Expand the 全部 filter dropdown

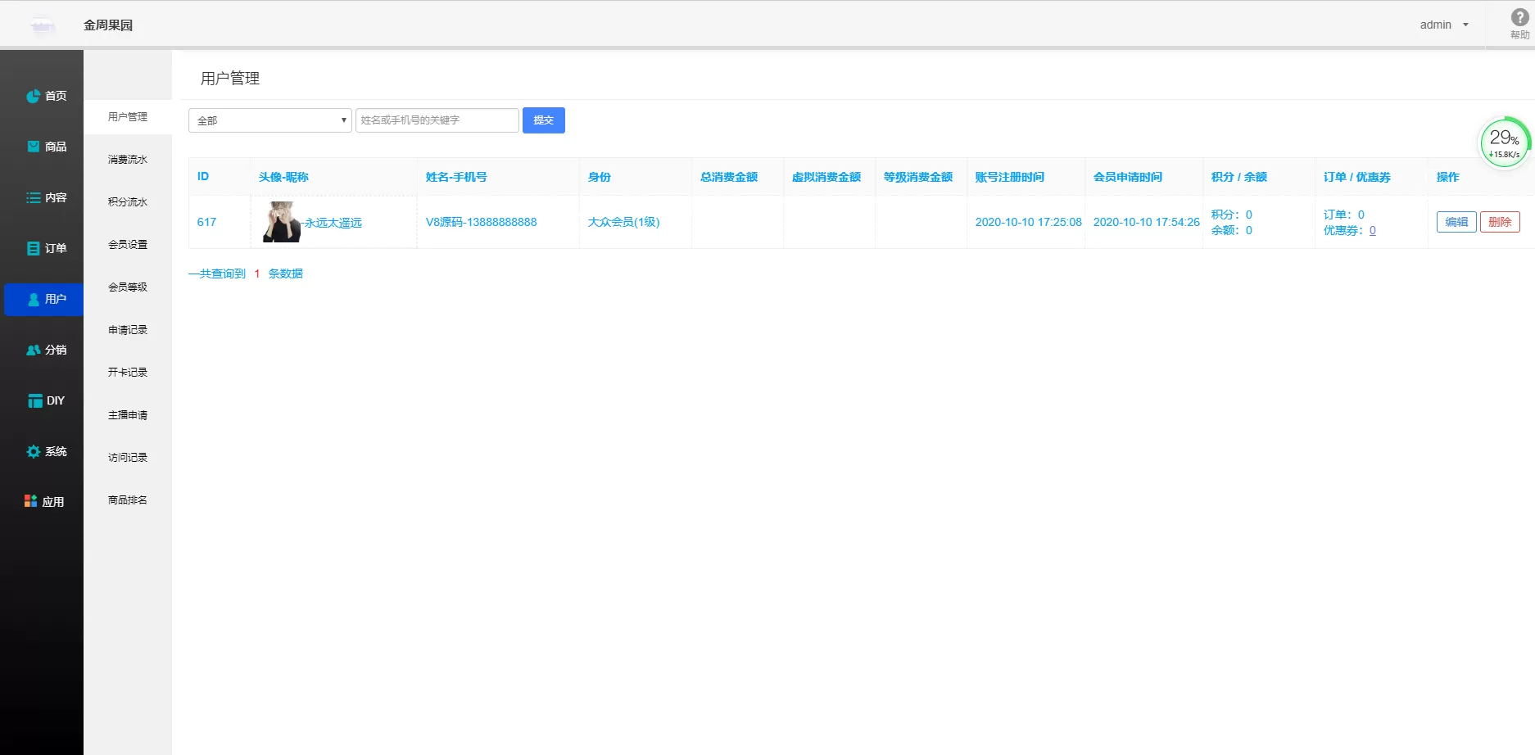[x=269, y=120]
